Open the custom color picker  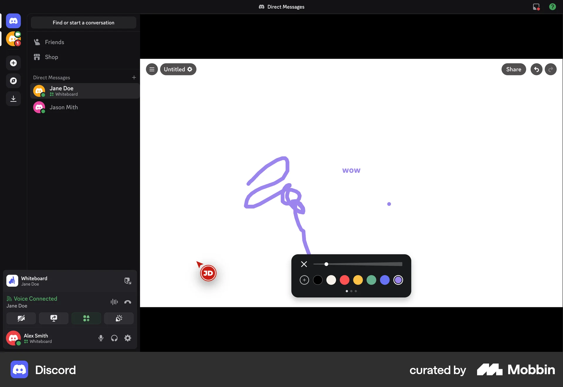click(304, 280)
